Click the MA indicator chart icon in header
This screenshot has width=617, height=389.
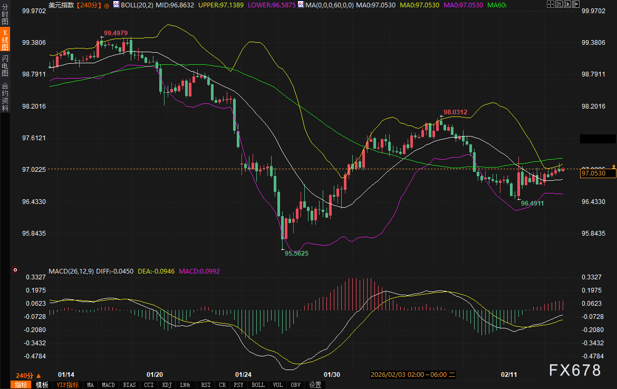coord(301,5)
